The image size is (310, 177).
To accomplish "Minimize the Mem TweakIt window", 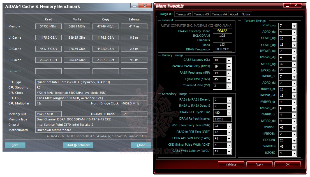I will (287, 6).
